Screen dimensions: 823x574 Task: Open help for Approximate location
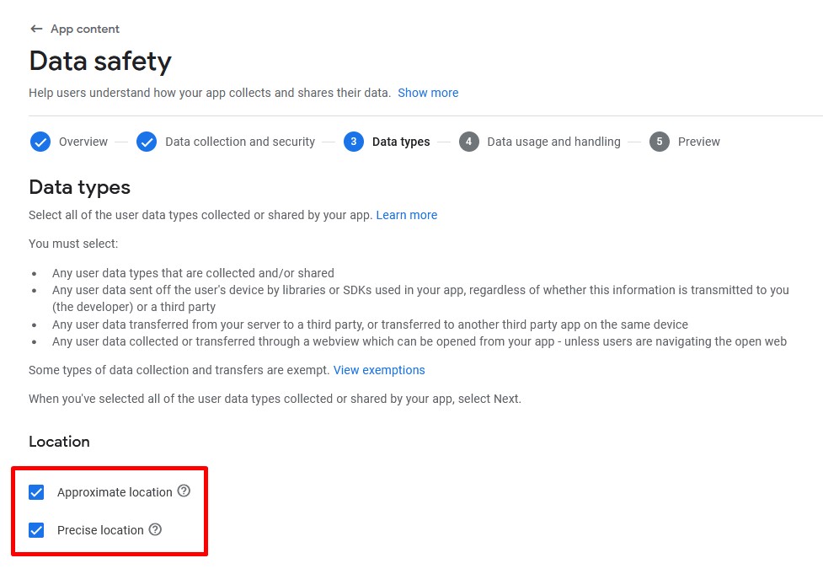coord(184,491)
